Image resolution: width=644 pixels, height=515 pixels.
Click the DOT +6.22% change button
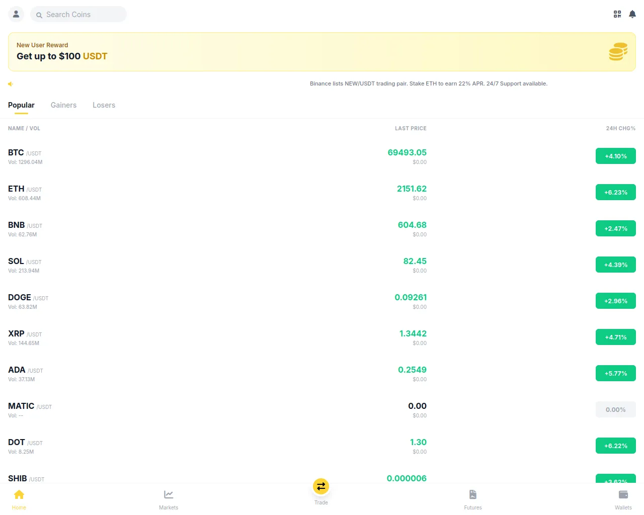pyautogui.click(x=616, y=446)
